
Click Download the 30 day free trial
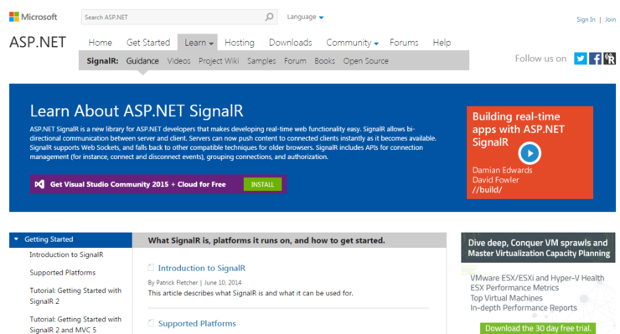click(x=538, y=328)
